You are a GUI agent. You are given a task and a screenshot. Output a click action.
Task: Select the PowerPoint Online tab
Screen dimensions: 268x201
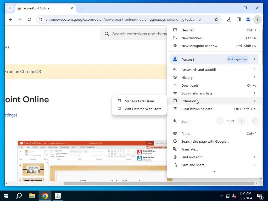46,8
